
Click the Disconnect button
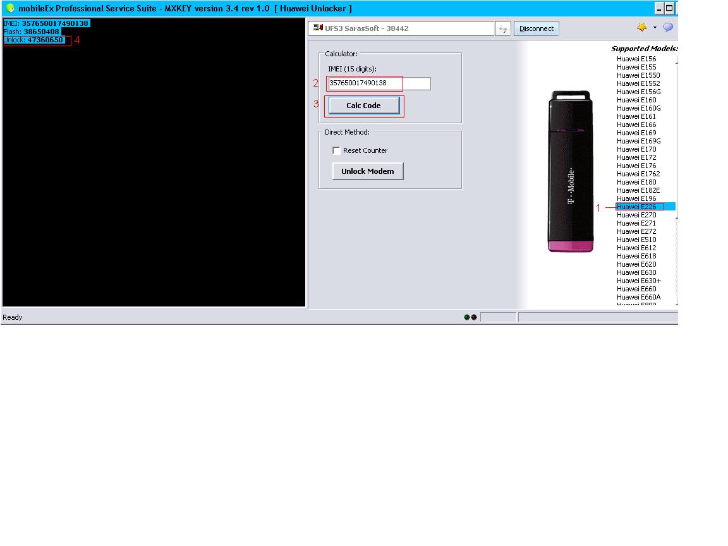[x=537, y=28]
